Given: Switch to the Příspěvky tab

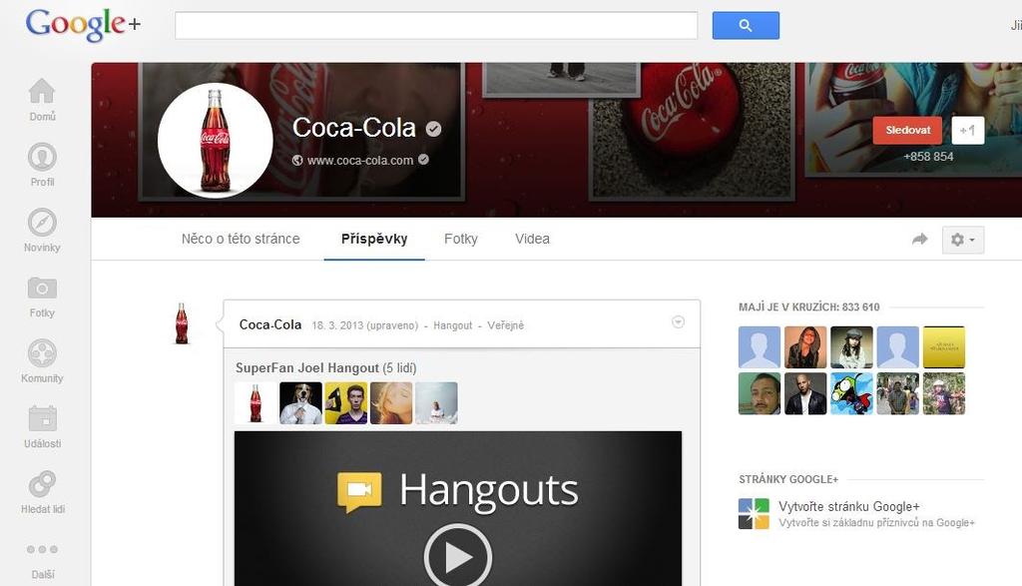Looking at the screenshot, I should click(374, 239).
